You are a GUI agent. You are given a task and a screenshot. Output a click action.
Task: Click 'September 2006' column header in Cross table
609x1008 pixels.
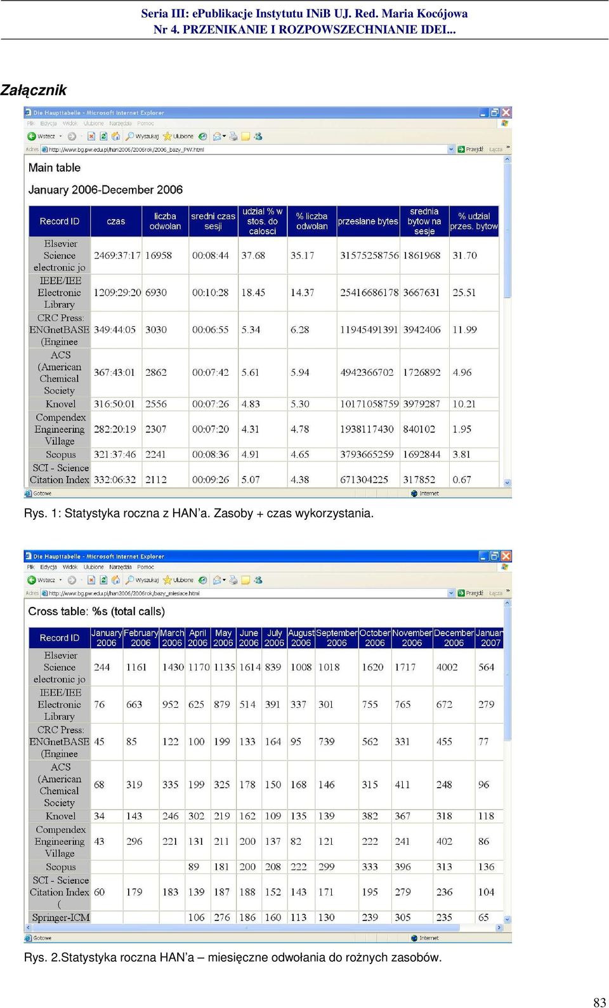[x=337, y=638]
